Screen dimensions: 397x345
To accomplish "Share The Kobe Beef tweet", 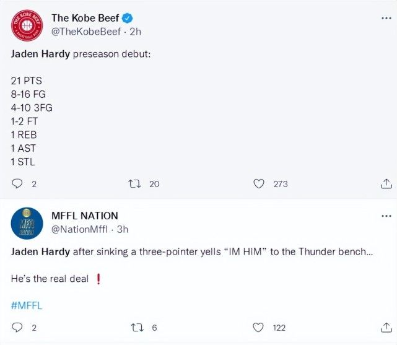I will click(x=385, y=183).
